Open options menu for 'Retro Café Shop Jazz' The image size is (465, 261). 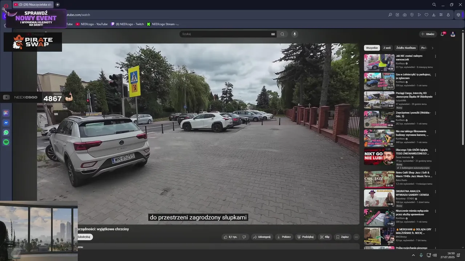pos(435,173)
